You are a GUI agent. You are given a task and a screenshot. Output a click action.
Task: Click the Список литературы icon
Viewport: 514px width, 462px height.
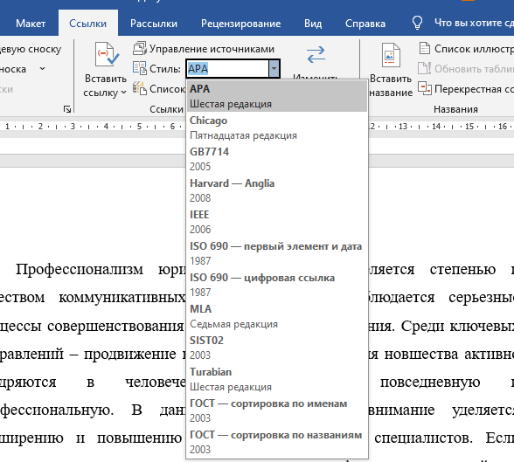pyautogui.click(x=140, y=88)
